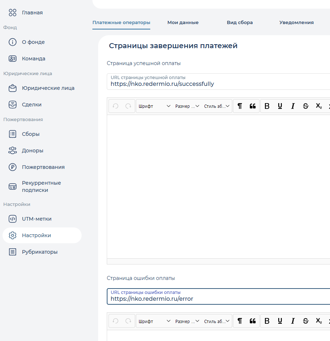Open the Сделки sidebar icon
The width and height of the screenshot is (330, 341).
pyautogui.click(x=12, y=105)
